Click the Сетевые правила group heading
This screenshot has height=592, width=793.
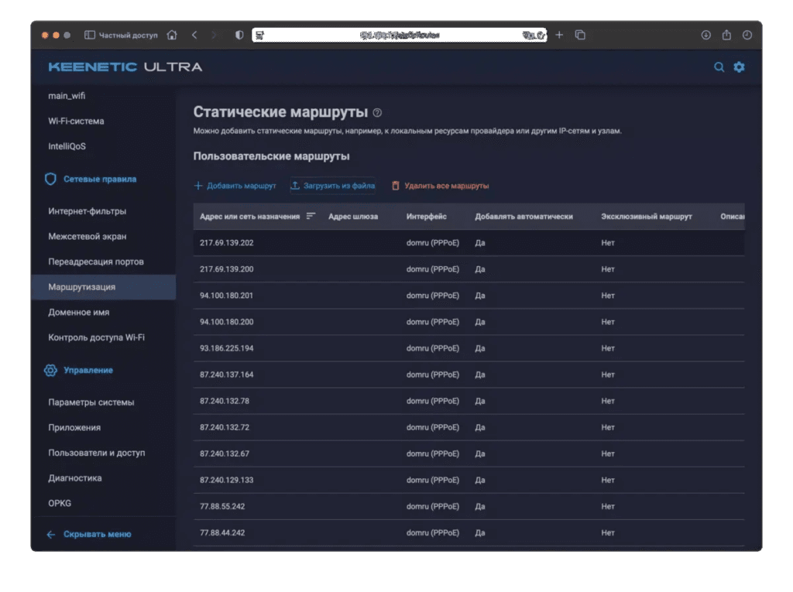click(x=100, y=179)
